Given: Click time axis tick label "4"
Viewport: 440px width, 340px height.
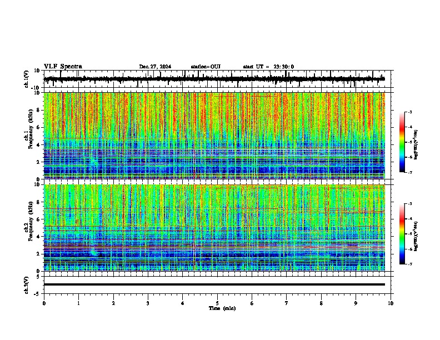Looking at the screenshot, I should 183,303.
